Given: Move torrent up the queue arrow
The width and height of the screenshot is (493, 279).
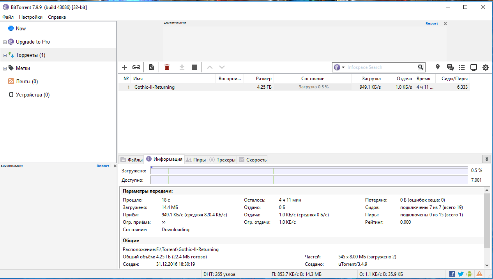Looking at the screenshot, I should tap(210, 67).
